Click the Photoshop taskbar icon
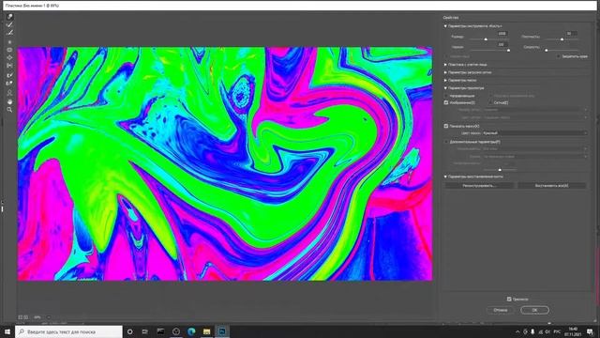This screenshot has width=600, height=338. click(x=222, y=331)
